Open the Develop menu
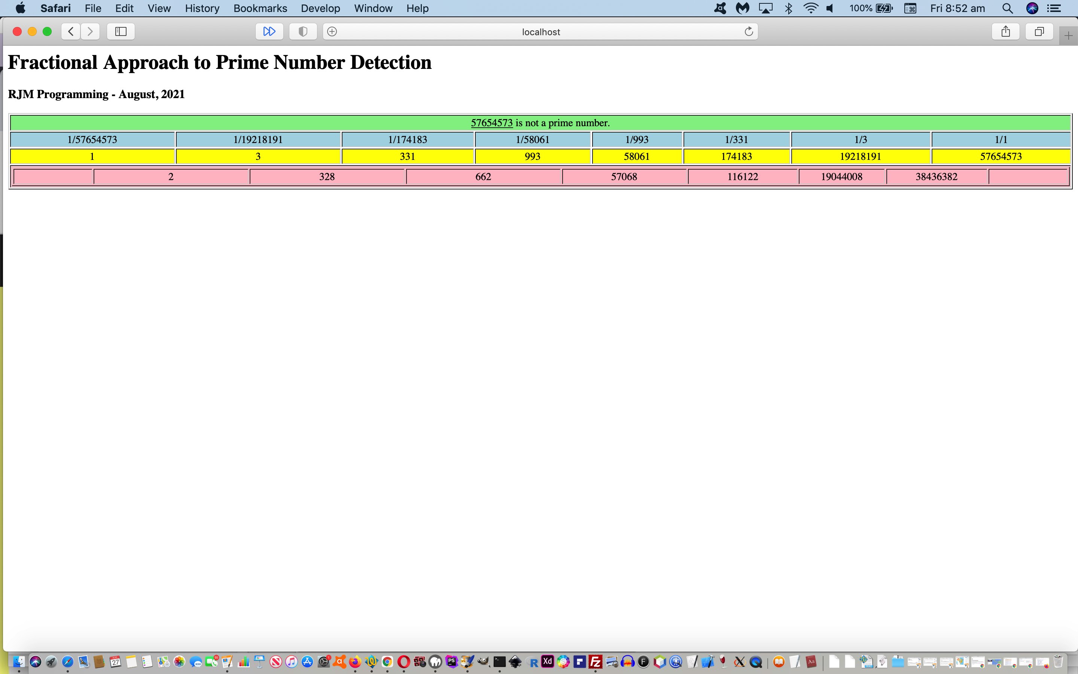Screen dimensions: 1078x674 (320, 9)
